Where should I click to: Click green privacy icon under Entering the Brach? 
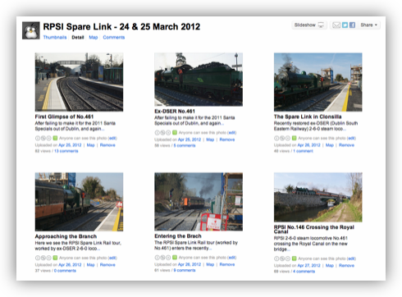pyautogui.click(x=175, y=258)
